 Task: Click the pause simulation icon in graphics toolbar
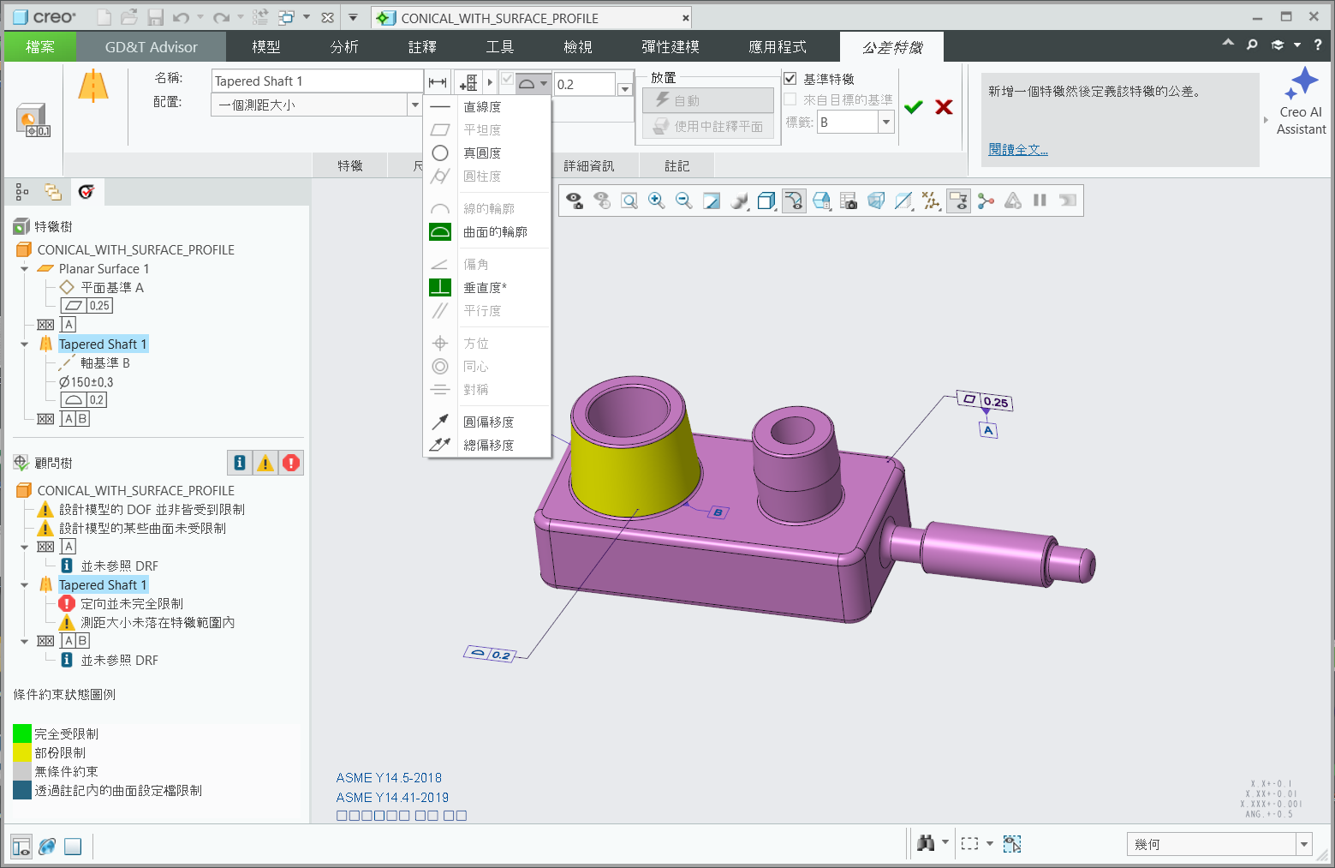(1040, 201)
